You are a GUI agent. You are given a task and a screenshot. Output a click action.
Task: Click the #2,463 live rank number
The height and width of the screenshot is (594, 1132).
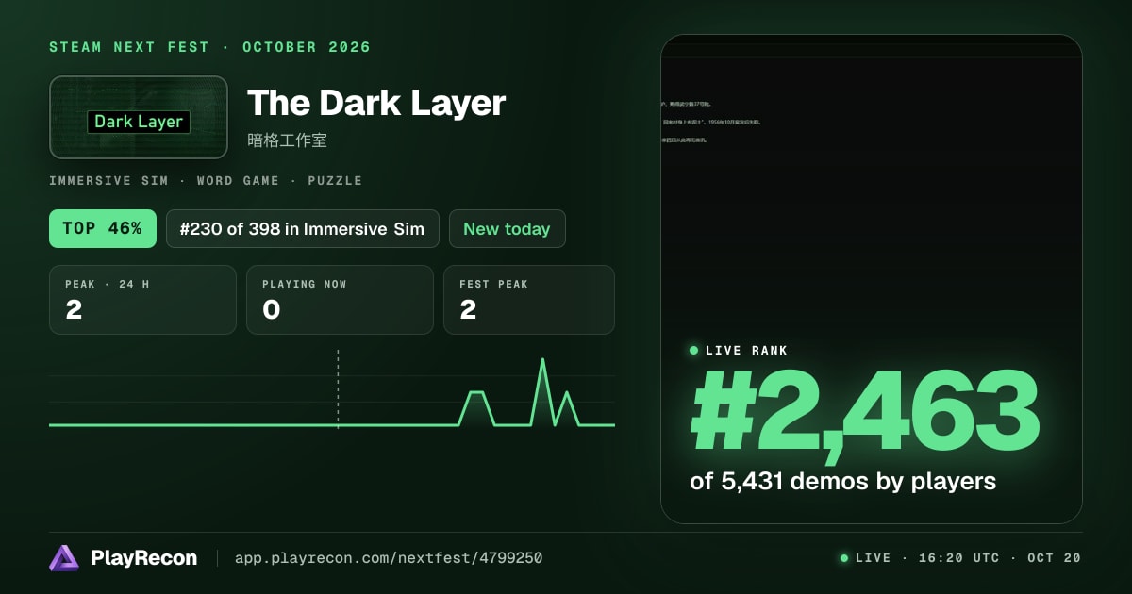coord(864,412)
